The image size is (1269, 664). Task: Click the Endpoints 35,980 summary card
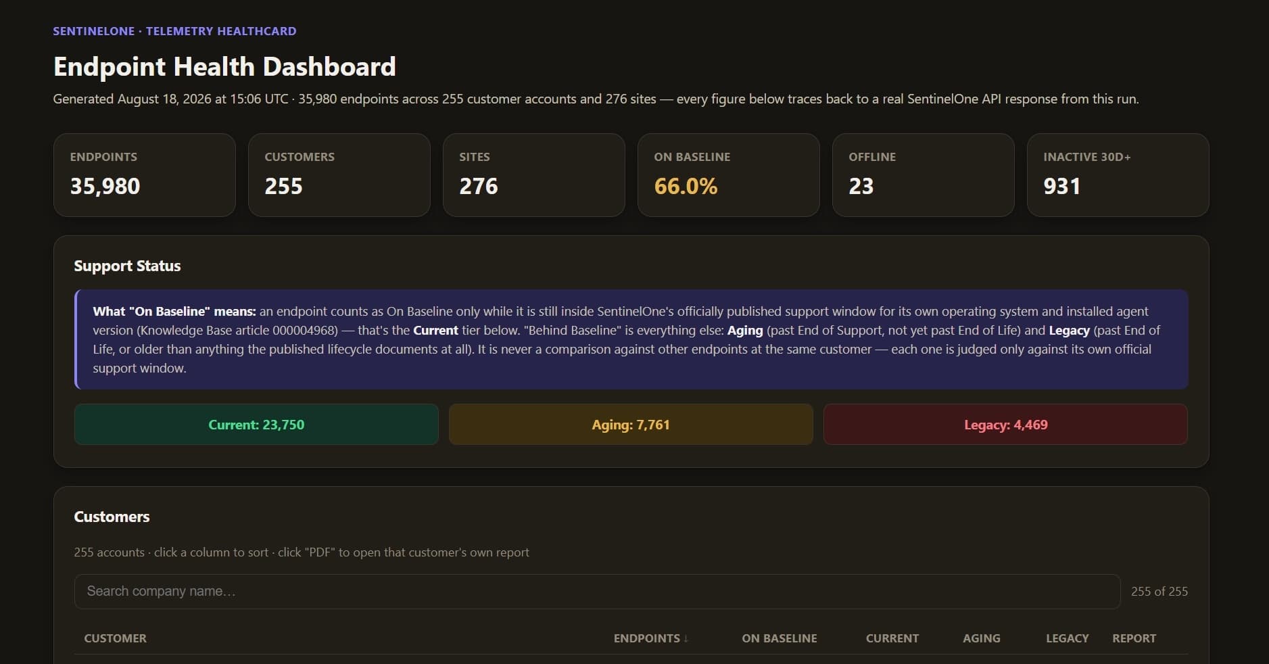click(145, 175)
